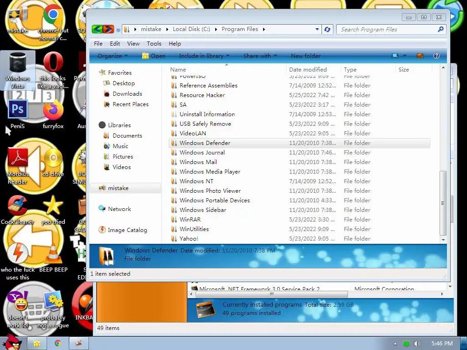The width and height of the screenshot is (467, 350).
Task: Select the WinRAR folder row
Action: tap(299, 220)
